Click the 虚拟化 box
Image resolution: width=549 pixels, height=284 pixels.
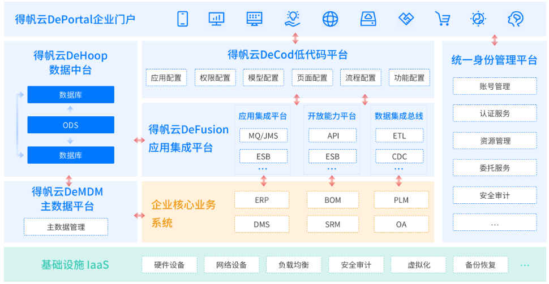tap(418, 265)
